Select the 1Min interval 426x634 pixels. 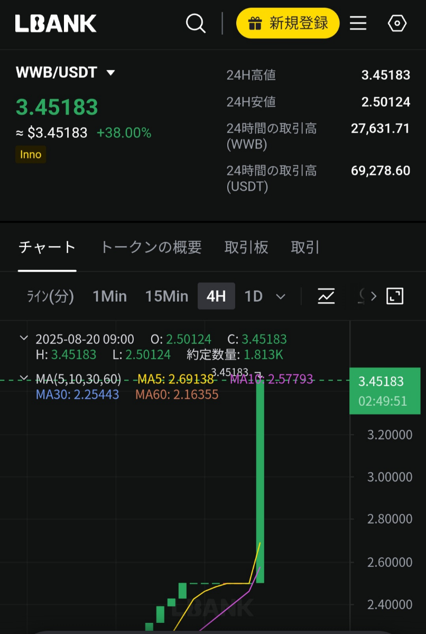click(109, 296)
